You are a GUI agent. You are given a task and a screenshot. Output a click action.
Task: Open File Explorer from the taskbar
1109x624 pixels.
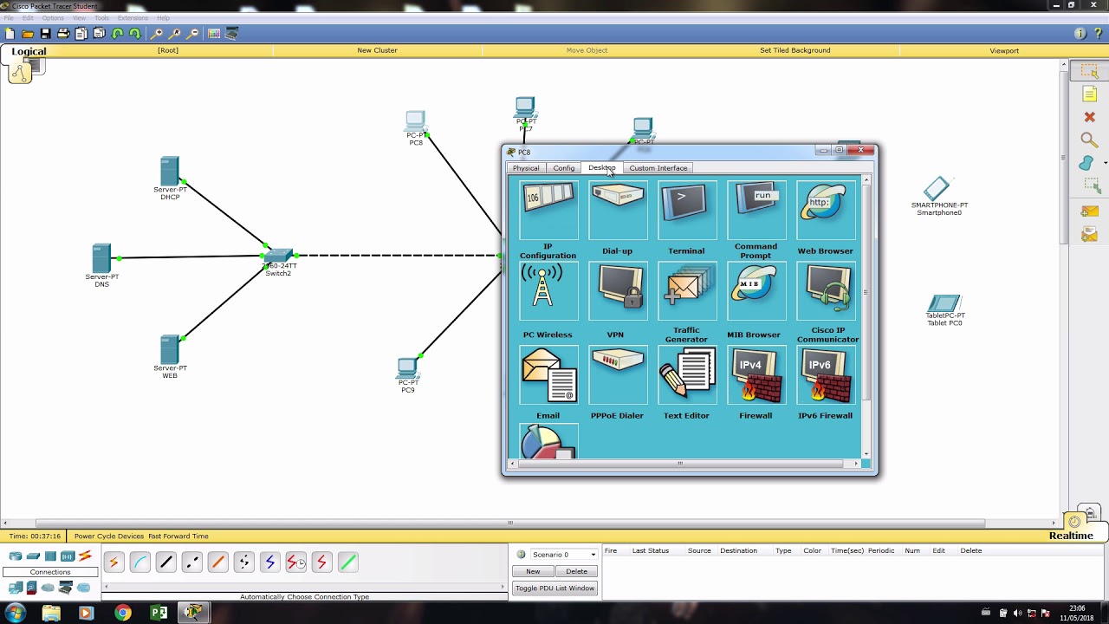[51, 613]
